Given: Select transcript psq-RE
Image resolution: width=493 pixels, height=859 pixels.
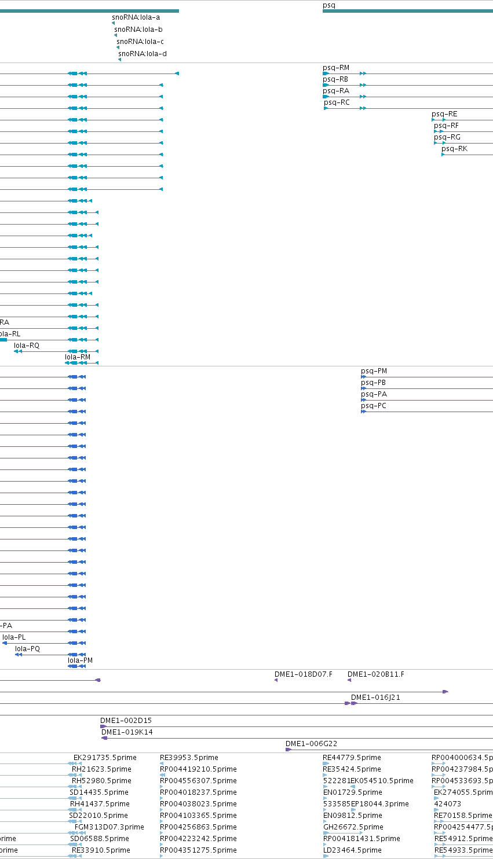Looking at the screenshot, I should pyautogui.click(x=444, y=114).
